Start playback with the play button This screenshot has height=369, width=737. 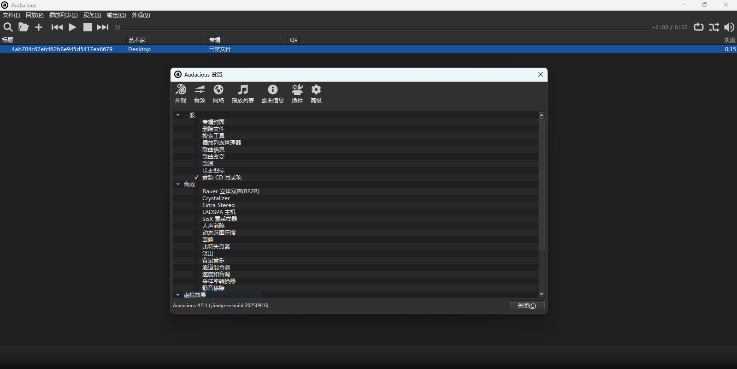coord(72,27)
